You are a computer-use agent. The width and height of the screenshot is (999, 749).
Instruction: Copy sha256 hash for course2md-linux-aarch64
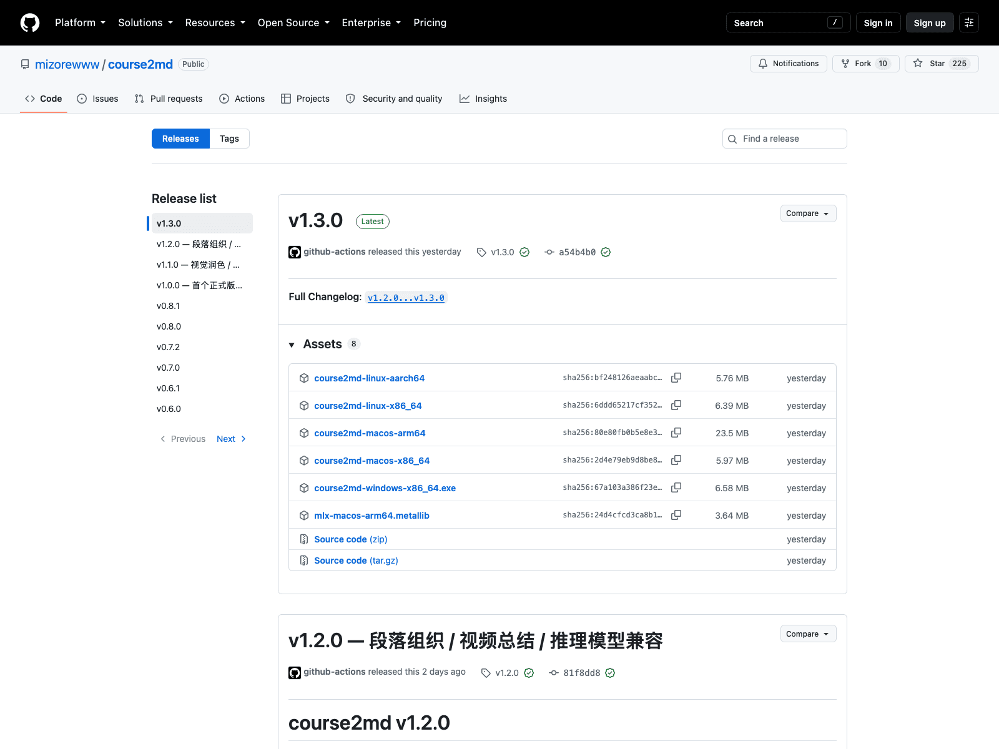click(x=676, y=378)
